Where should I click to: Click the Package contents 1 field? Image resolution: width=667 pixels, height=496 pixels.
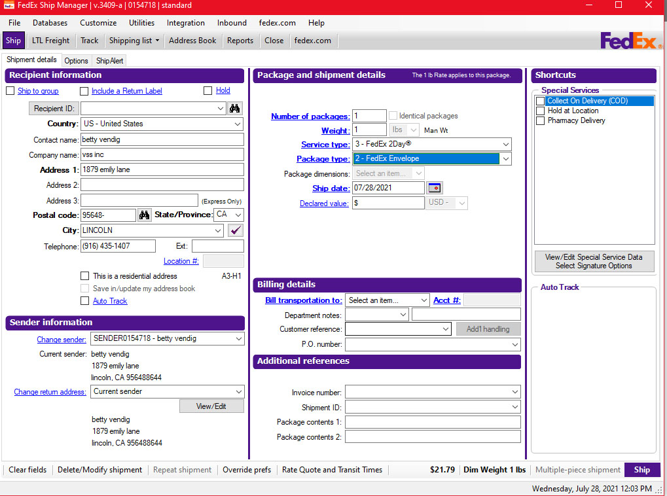pyautogui.click(x=433, y=422)
